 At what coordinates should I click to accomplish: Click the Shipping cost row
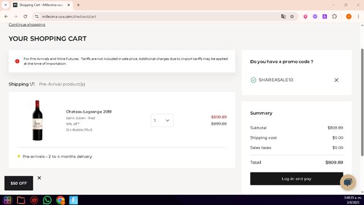tap(296, 138)
